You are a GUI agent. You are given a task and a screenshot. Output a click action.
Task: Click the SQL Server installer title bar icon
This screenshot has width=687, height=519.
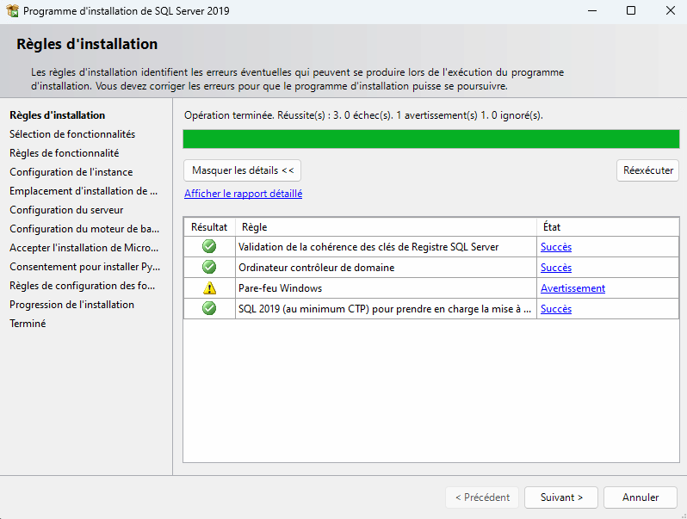(x=12, y=11)
